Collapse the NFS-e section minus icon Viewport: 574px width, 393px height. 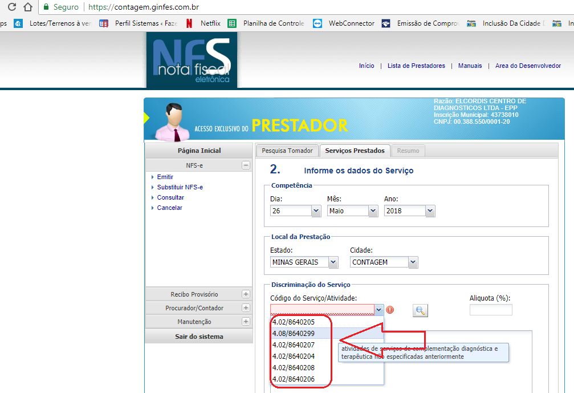246,165
